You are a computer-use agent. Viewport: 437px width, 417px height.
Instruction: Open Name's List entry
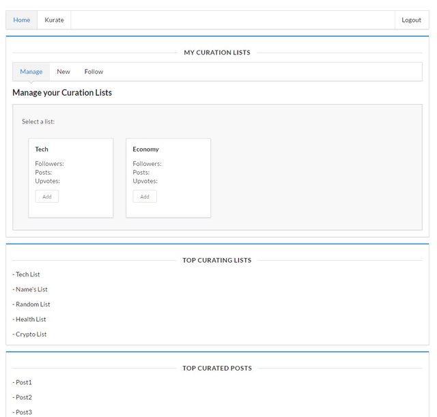[30, 289]
